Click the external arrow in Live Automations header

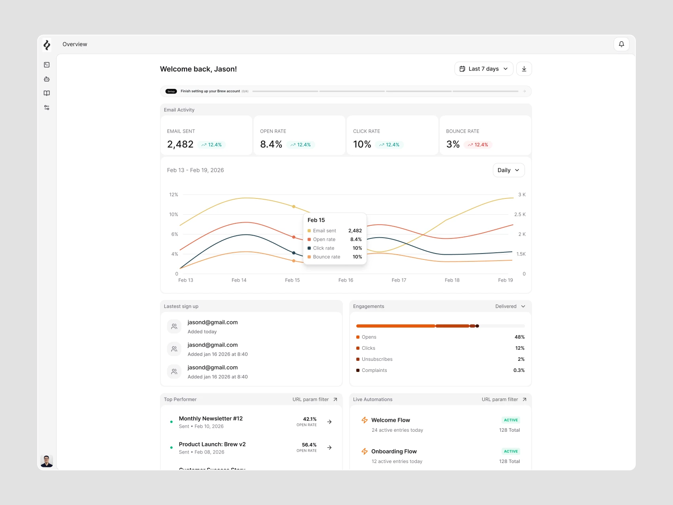pyautogui.click(x=525, y=399)
